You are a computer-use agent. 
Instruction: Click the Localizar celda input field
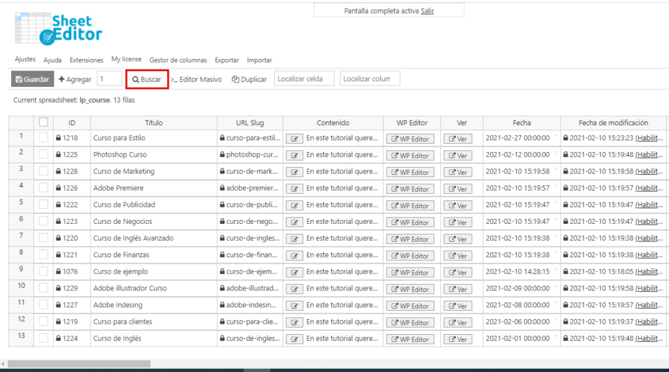tap(304, 79)
